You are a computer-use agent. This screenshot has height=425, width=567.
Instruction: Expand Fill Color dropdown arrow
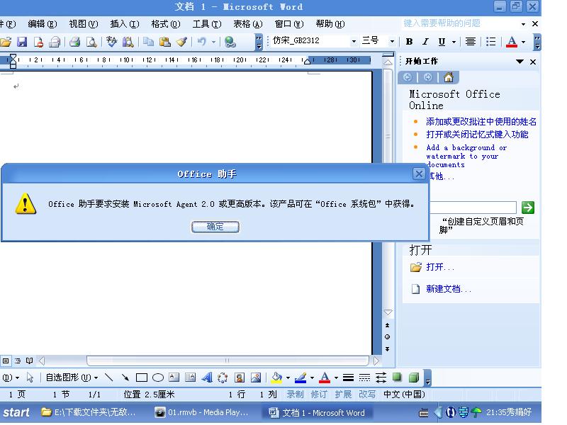point(288,378)
